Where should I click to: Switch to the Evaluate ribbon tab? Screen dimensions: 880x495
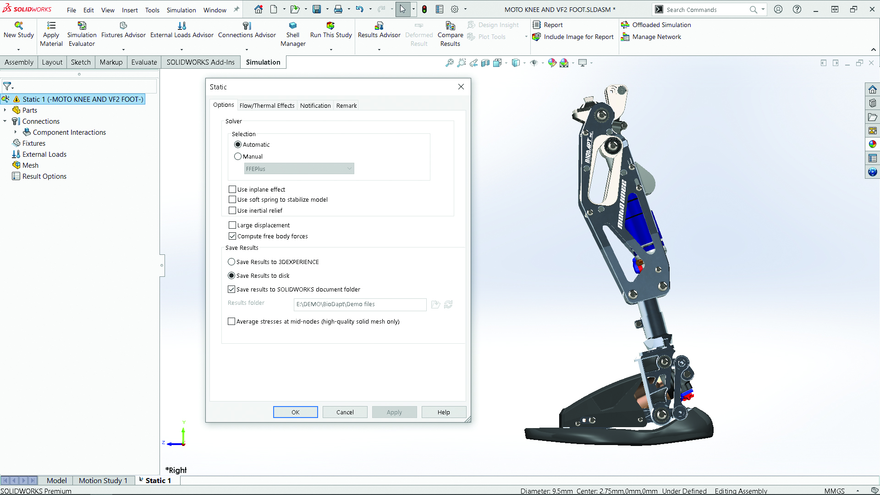tap(144, 62)
